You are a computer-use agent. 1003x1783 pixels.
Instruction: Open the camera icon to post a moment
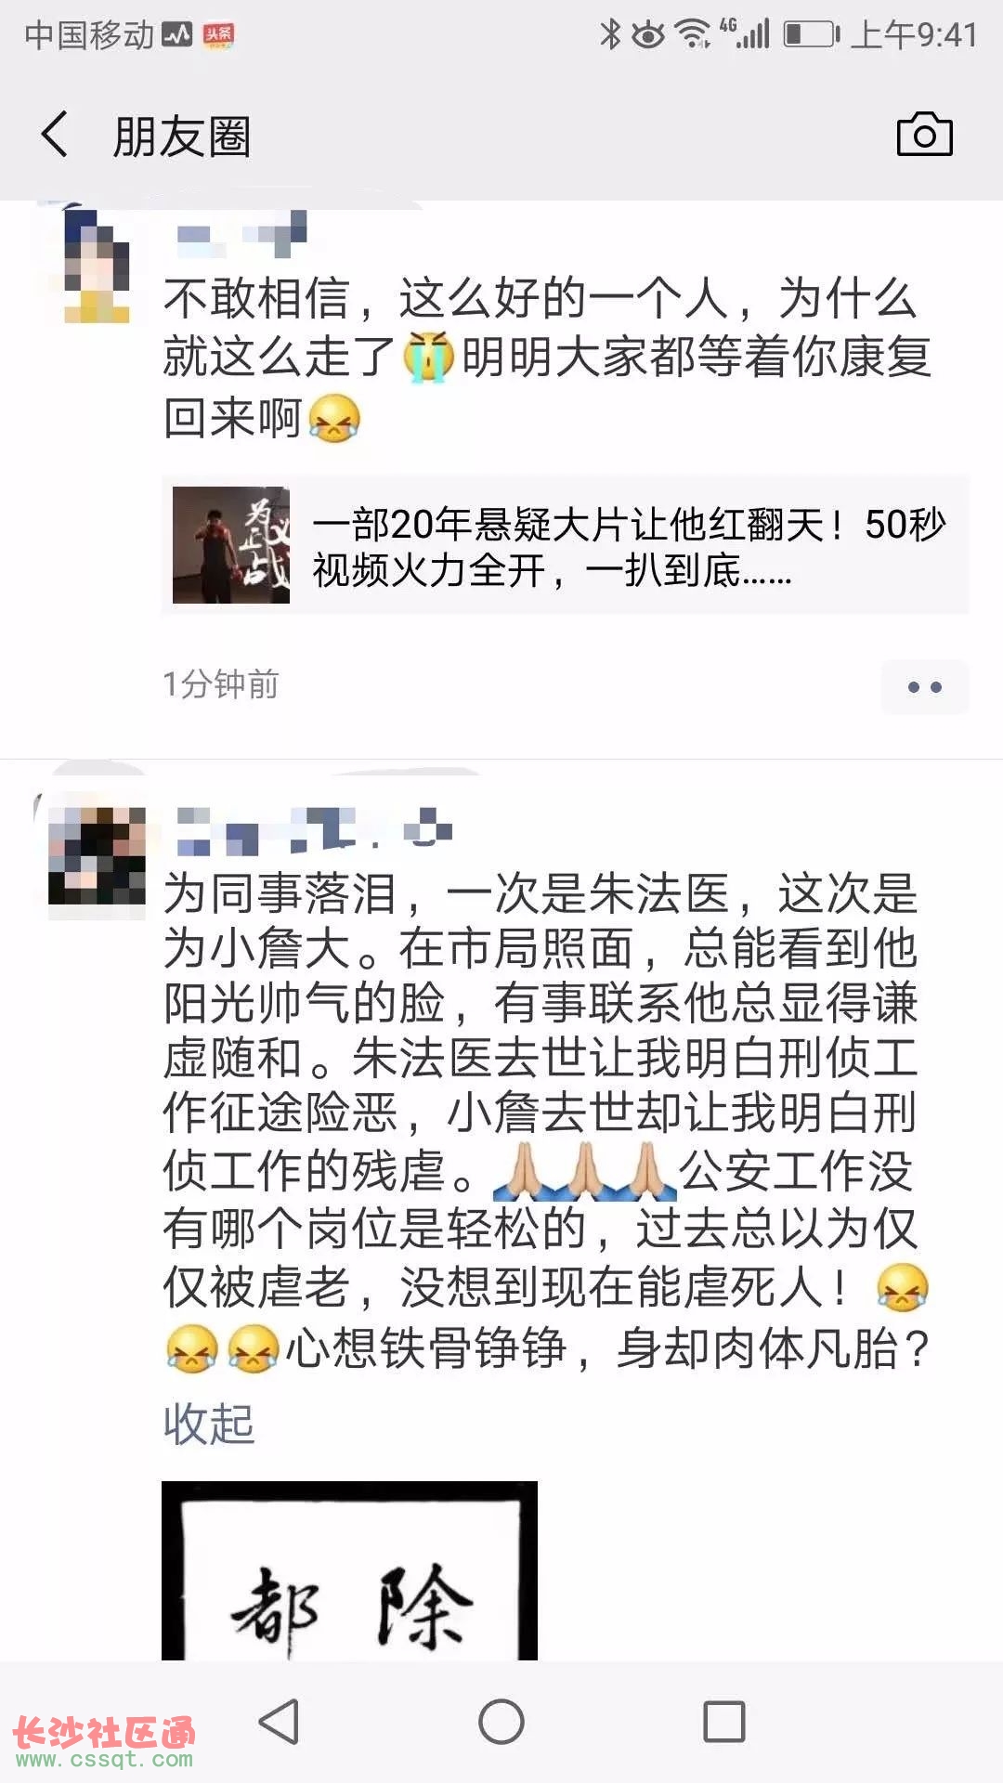pyautogui.click(x=924, y=135)
